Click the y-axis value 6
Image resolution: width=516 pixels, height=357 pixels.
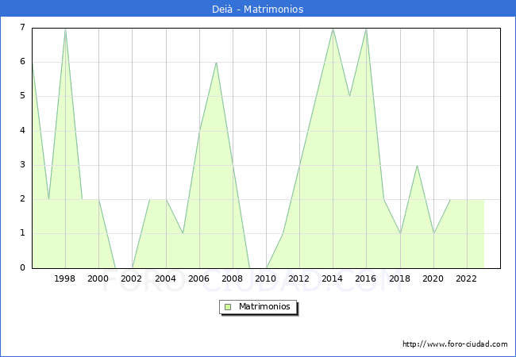(x=22, y=61)
